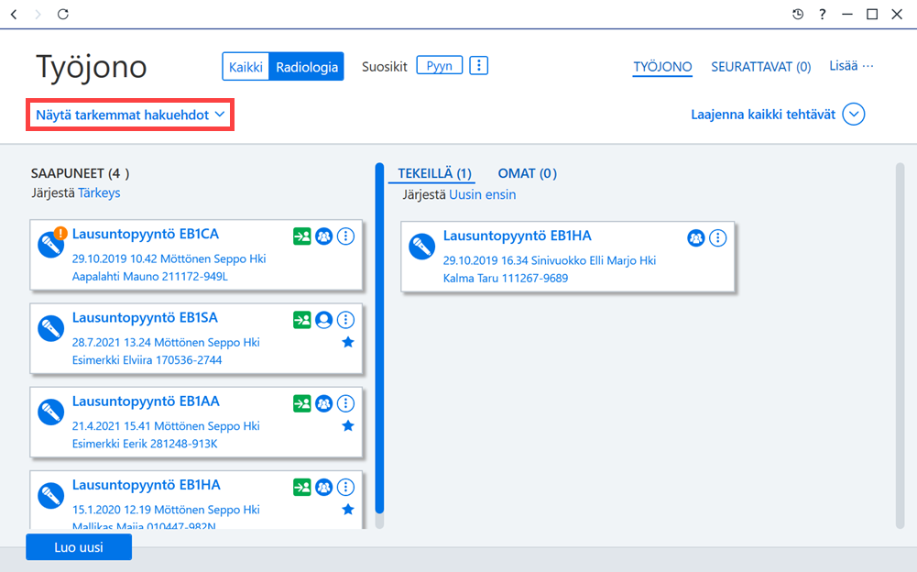Click the group icon on Lausuntopyyntö EB1AA card
Image resolution: width=917 pixels, height=572 pixels.
pyautogui.click(x=324, y=403)
